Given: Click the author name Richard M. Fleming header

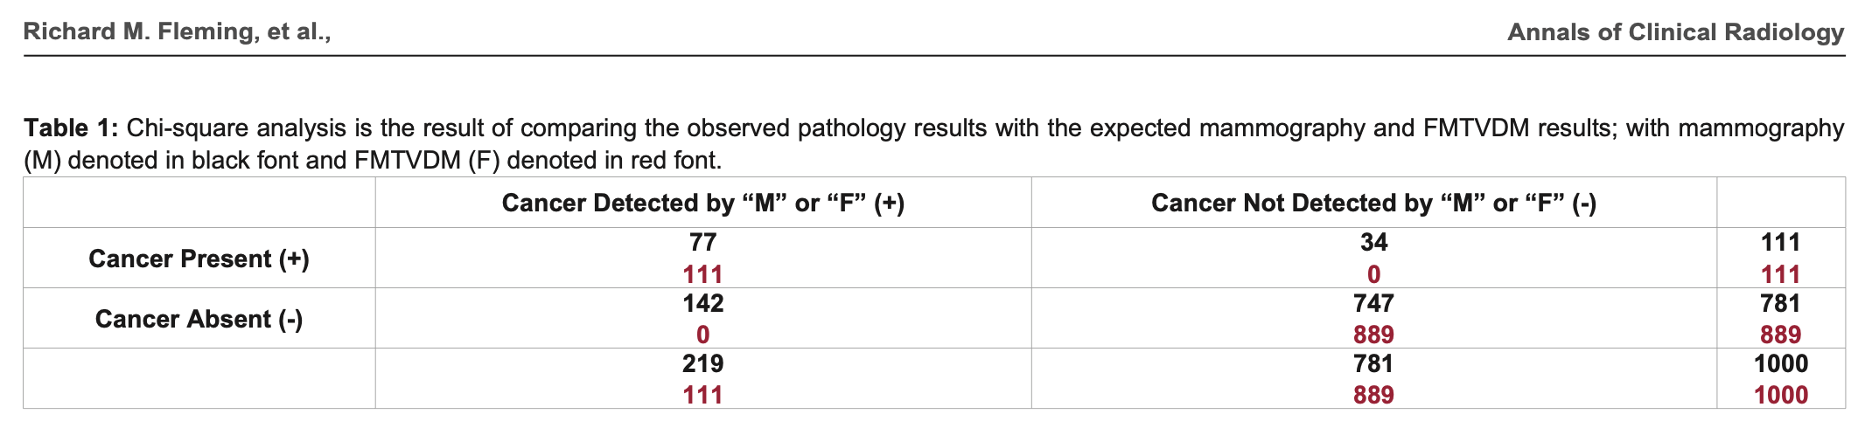Looking at the screenshot, I should pos(177,32).
